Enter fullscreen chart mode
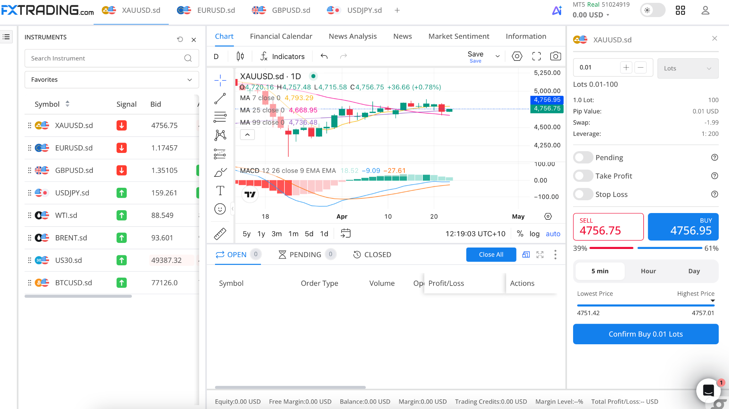Image resolution: width=729 pixels, height=409 pixels. coord(536,56)
